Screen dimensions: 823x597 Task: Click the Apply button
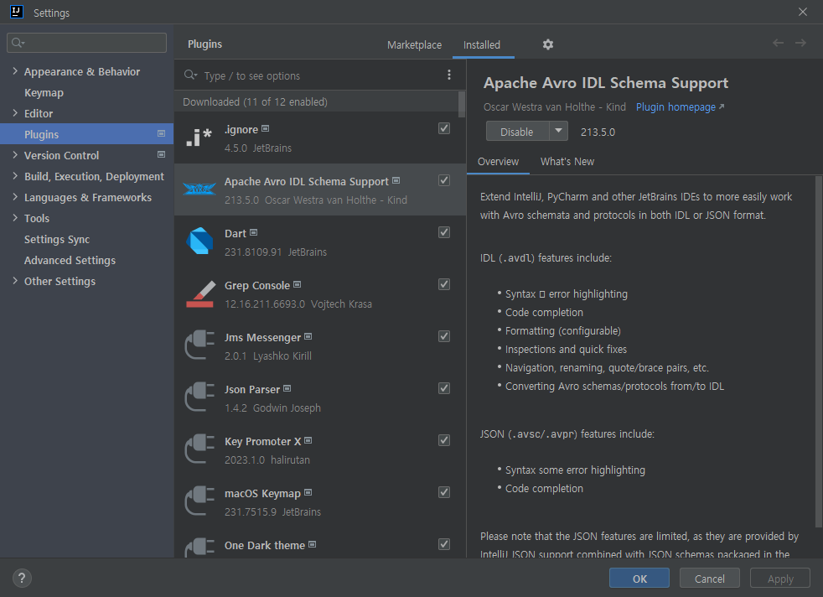click(x=780, y=578)
